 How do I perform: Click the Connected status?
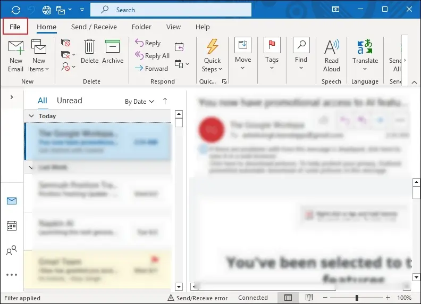[253, 298]
